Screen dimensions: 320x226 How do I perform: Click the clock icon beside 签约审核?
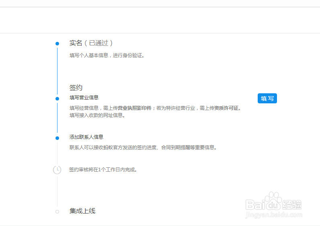57,170
